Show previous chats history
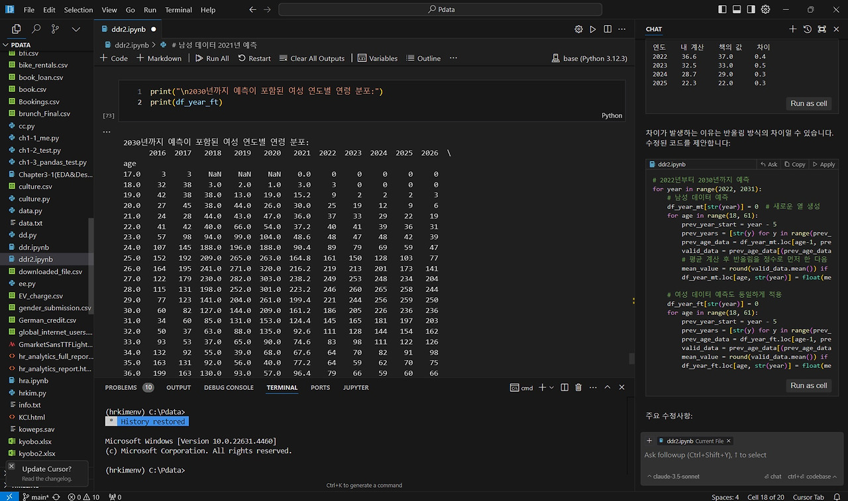The image size is (848, 501). coord(808,29)
